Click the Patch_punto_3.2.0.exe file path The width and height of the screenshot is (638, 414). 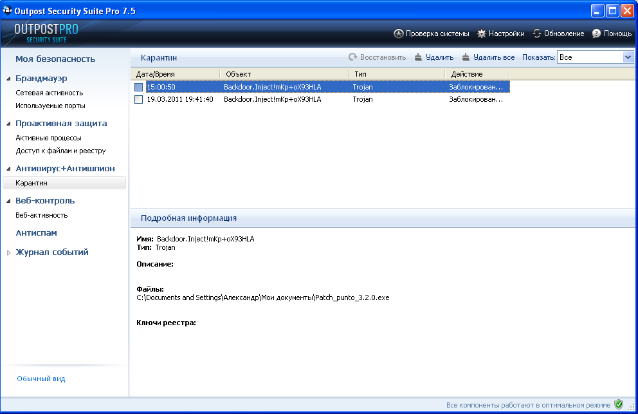pyautogui.click(x=263, y=298)
